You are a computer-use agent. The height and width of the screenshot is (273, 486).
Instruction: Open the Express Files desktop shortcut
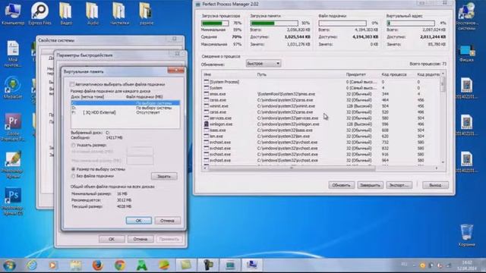tap(39, 14)
